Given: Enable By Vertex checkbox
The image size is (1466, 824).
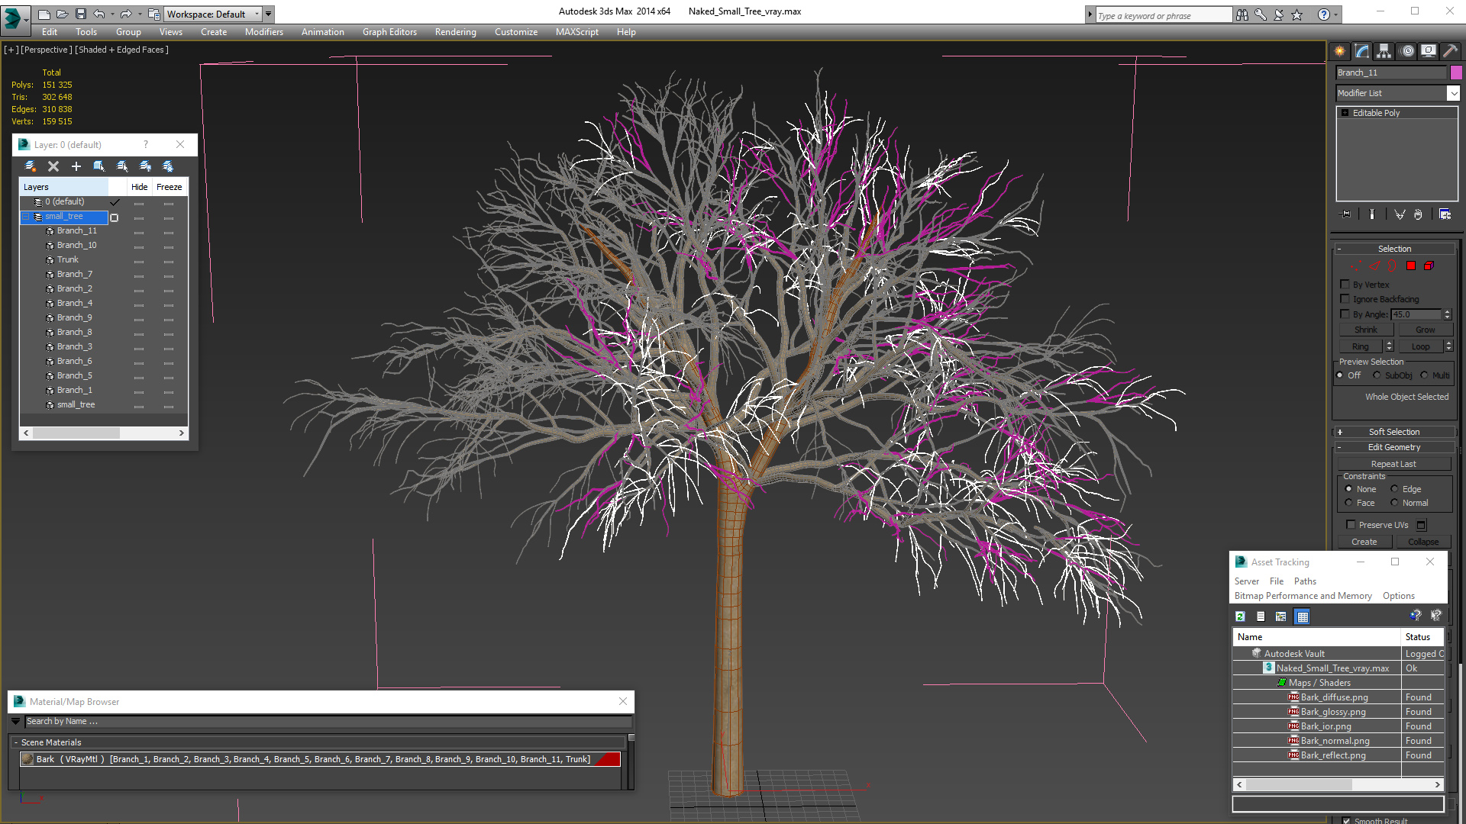Looking at the screenshot, I should tap(1345, 285).
